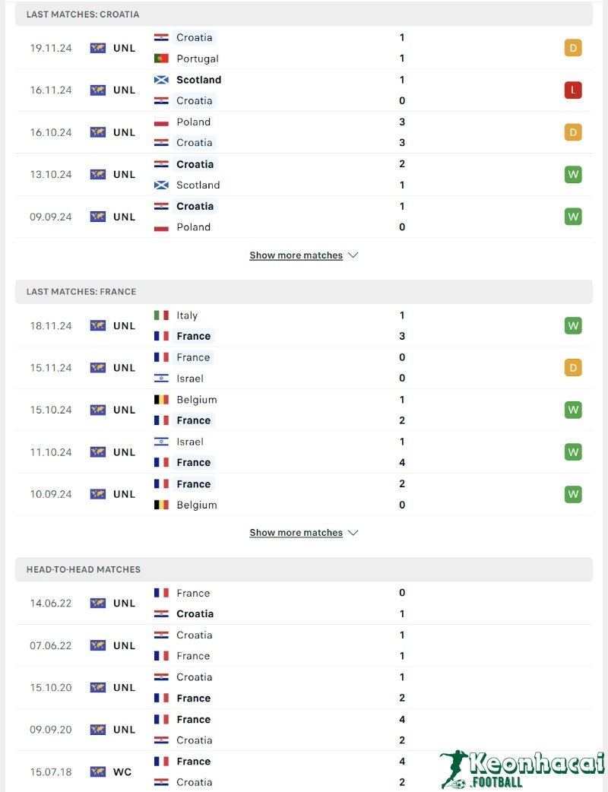
Task: Click the yellow D result badge on 19.11.24 row
Action: coord(572,47)
